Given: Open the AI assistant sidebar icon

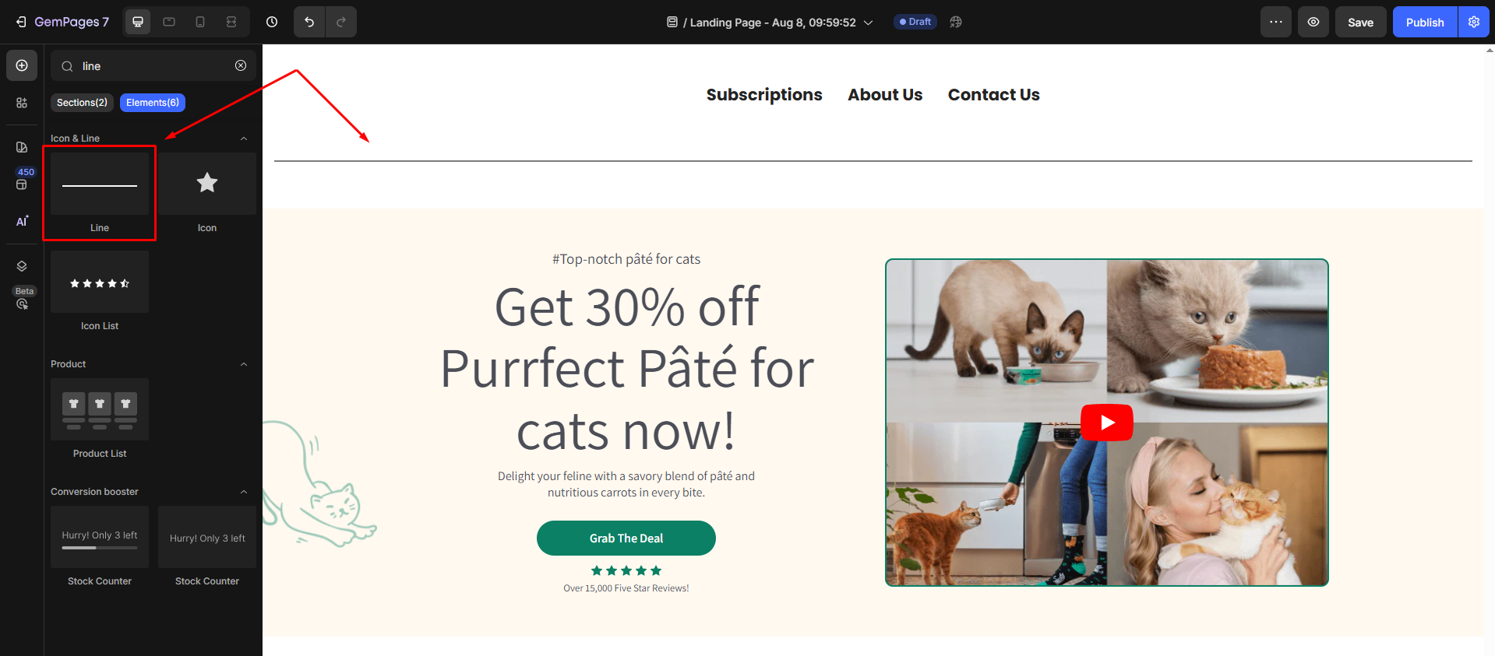Looking at the screenshot, I should click(22, 221).
